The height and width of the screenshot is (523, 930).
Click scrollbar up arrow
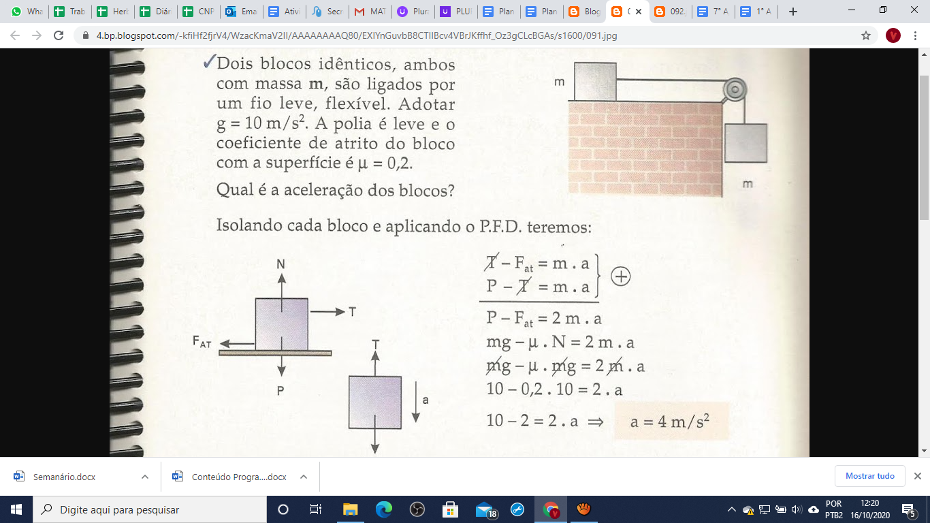[924, 54]
